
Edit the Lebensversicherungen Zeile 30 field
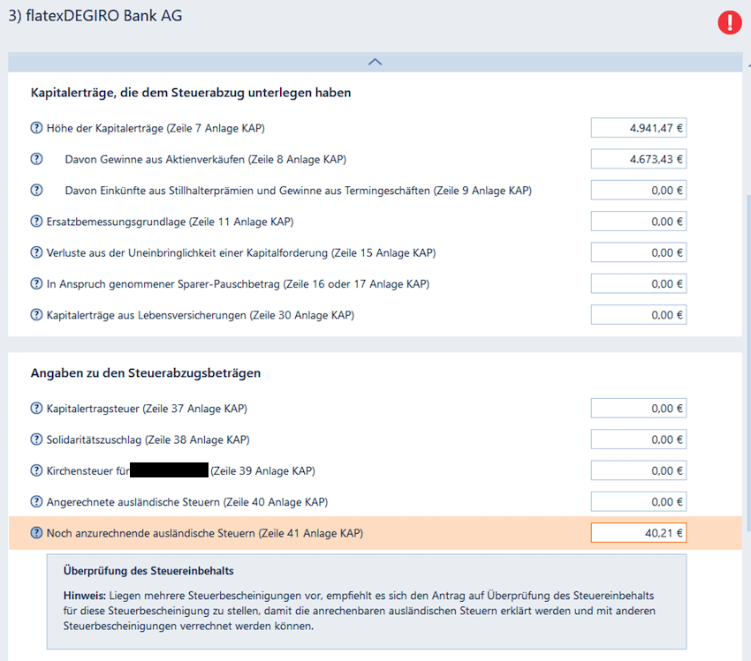(639, 315)
